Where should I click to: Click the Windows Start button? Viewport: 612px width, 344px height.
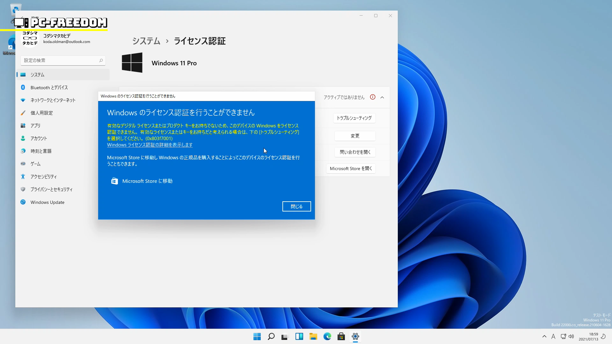click(x=257, y=336)
